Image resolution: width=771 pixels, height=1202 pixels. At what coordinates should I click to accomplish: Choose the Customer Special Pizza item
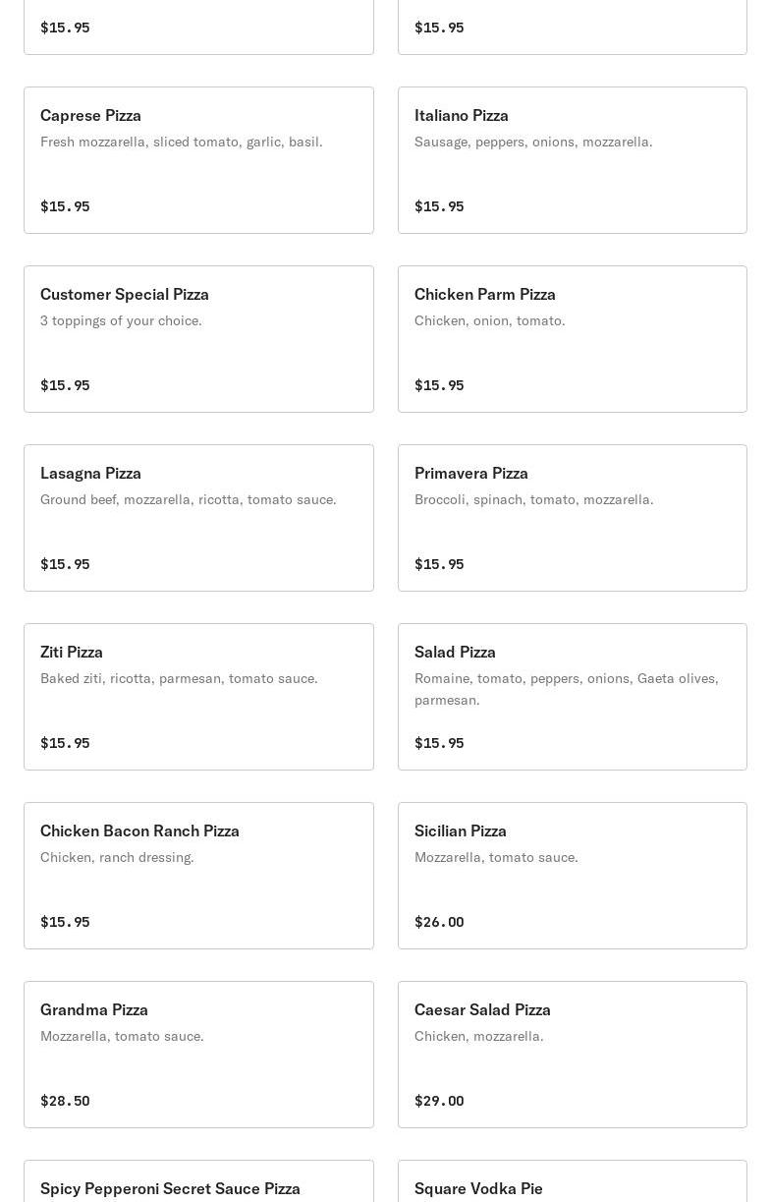198,339
